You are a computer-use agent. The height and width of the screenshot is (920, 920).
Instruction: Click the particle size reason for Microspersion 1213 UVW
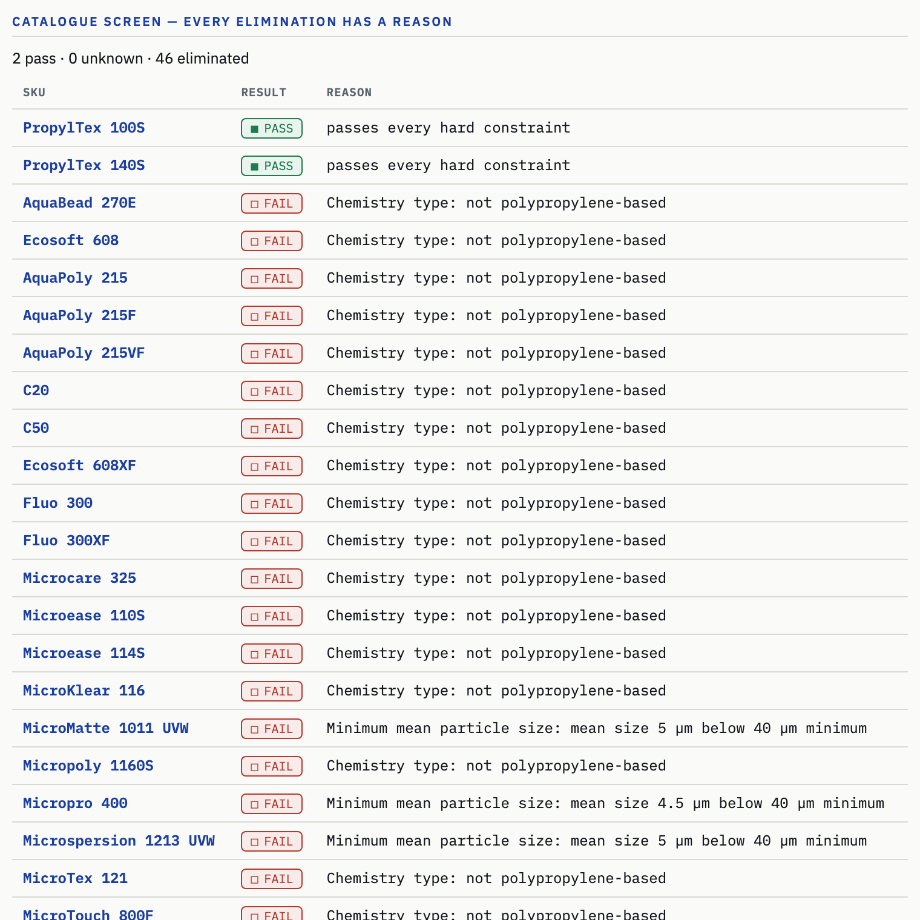597,841
